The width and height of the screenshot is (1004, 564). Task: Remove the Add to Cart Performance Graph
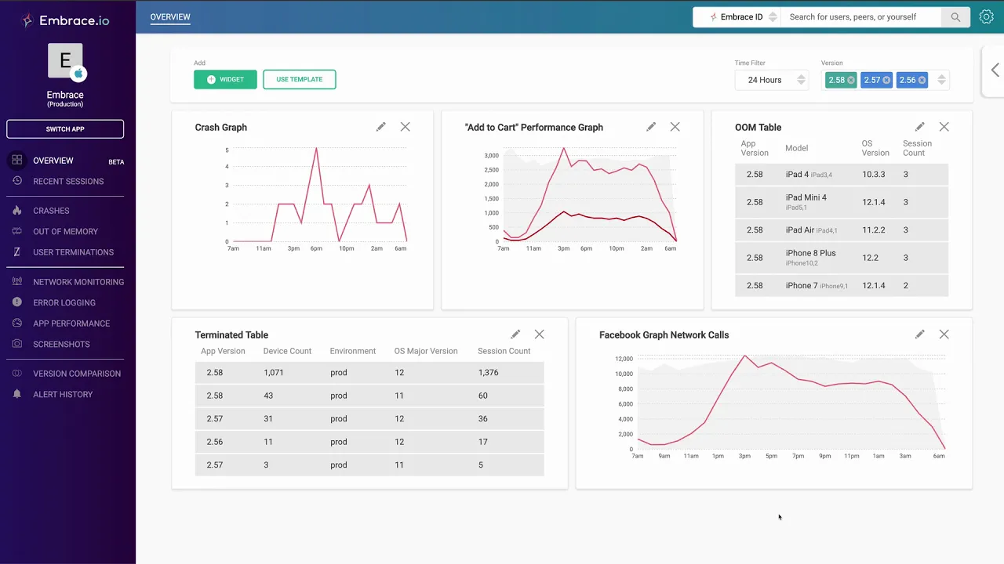point(675,127)
